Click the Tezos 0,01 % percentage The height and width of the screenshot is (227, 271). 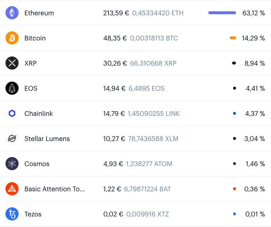click(255, 214)
